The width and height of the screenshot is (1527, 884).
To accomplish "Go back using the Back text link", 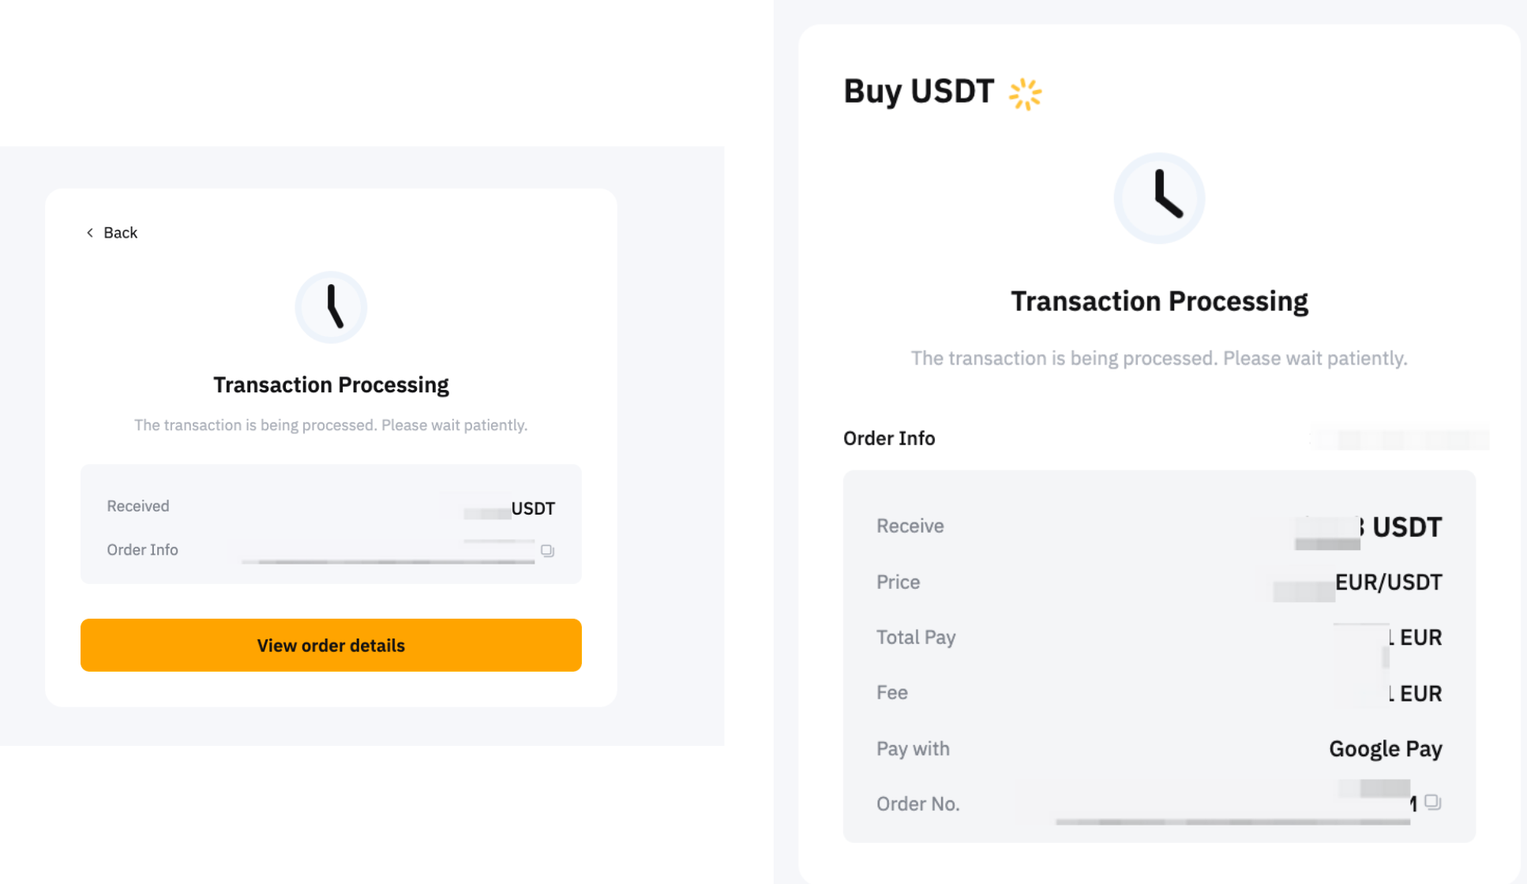I will click(120, 233).
